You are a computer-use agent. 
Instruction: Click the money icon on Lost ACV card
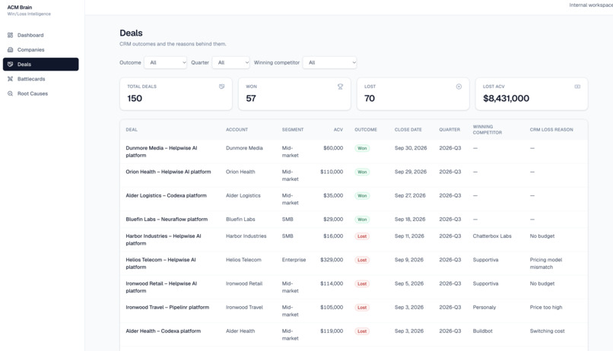pyautogui.click(x=577, y=87)
